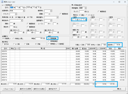
Task: Click the 購入金額 column header
Action: (75, 49)
